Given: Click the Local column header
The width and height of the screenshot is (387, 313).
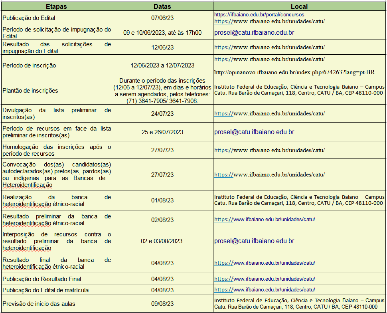Looking at the screenshot, I should pyautogui.click(x=299, y=6).
